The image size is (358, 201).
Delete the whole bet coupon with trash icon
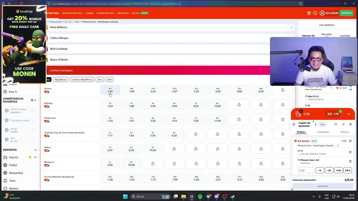coord(294,124)
